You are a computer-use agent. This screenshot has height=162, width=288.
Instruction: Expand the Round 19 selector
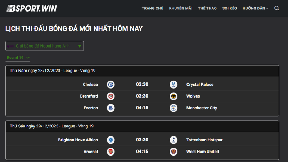[18, 58]
